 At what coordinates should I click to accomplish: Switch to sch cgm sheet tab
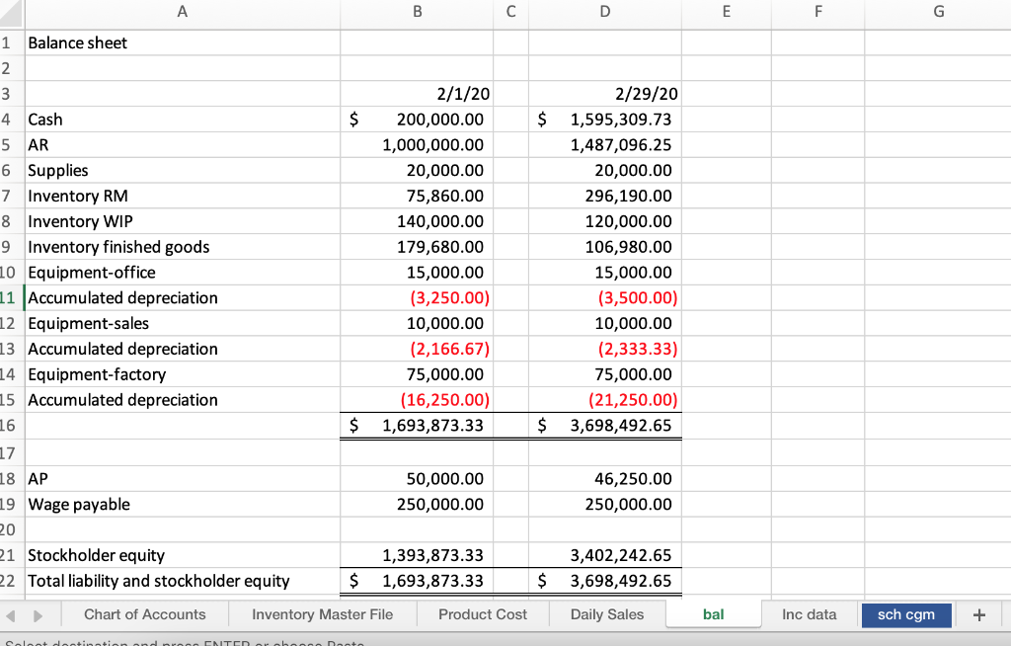pos(906,615)
